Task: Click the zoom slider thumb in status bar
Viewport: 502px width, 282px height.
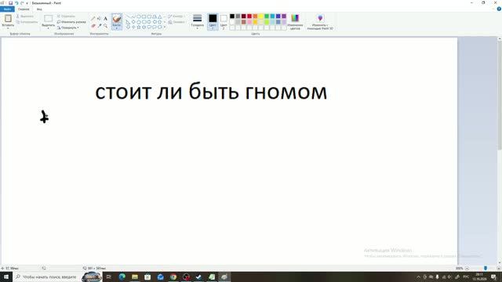Action: pyautogui.click(x=486, y=268)
